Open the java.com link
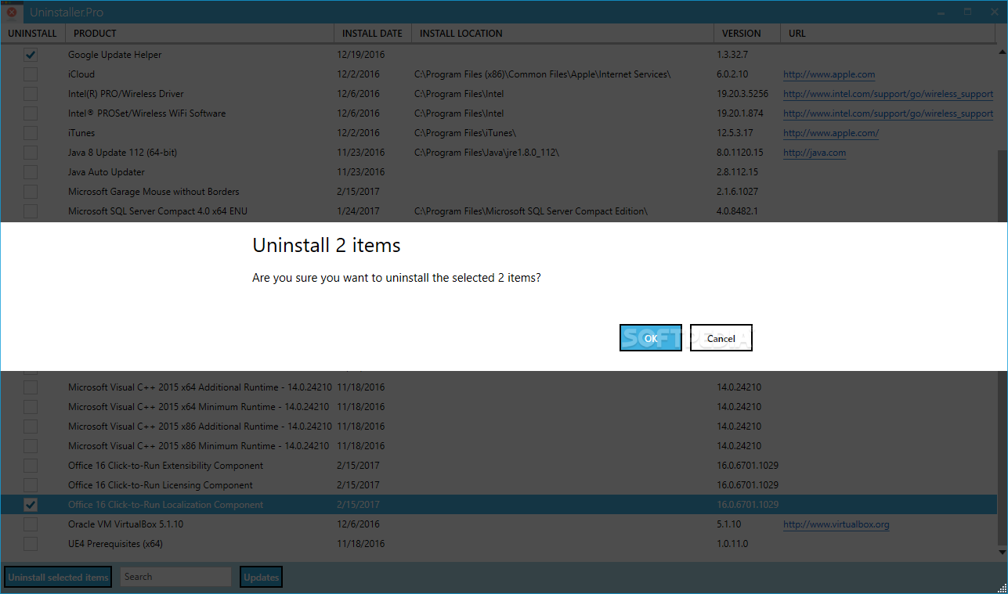 tap(815, 153)
